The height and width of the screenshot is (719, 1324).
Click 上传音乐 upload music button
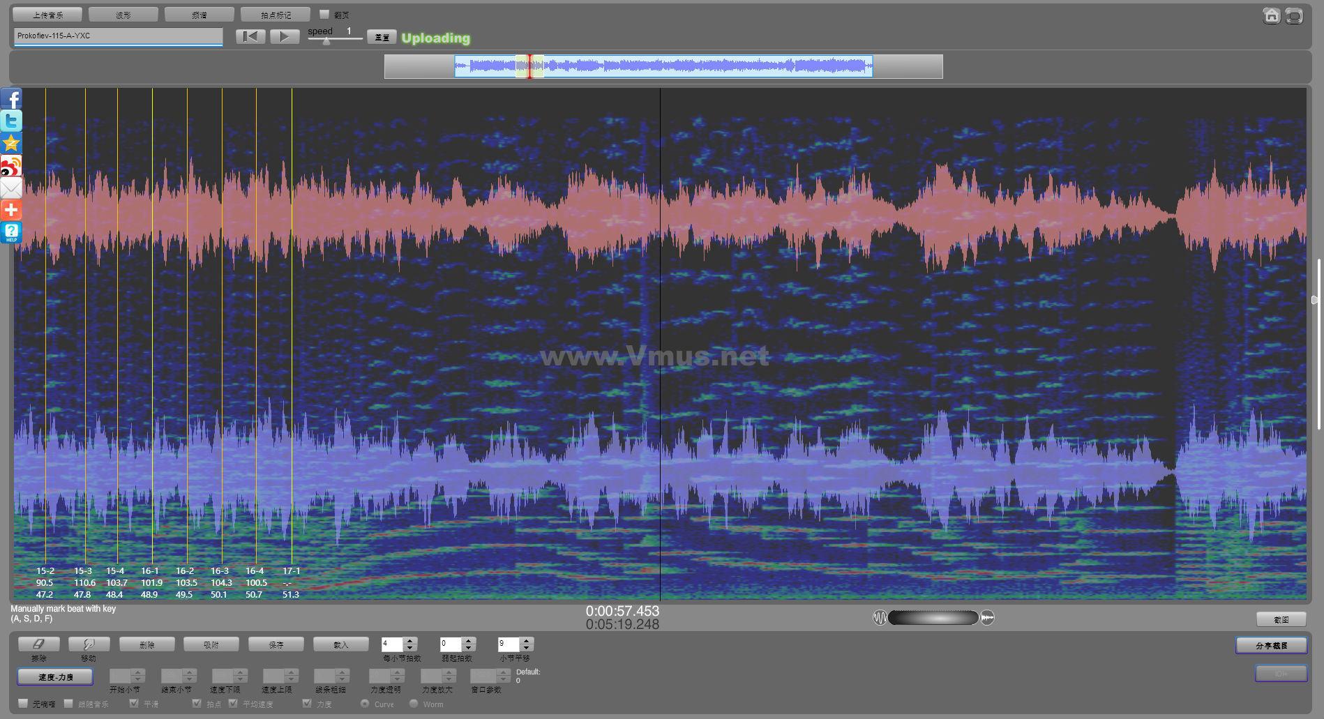pyautogui.click(x=47, y=15)
